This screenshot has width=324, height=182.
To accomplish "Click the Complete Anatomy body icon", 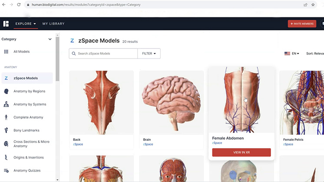I will pos(6,117).
